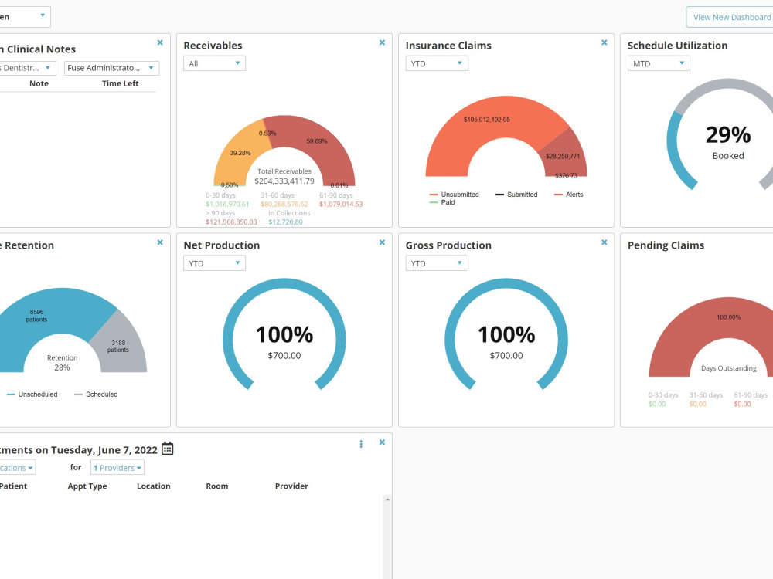773x579 pixels.
Task: Sort by Provider column header
Action: click(x=291, y=486)
